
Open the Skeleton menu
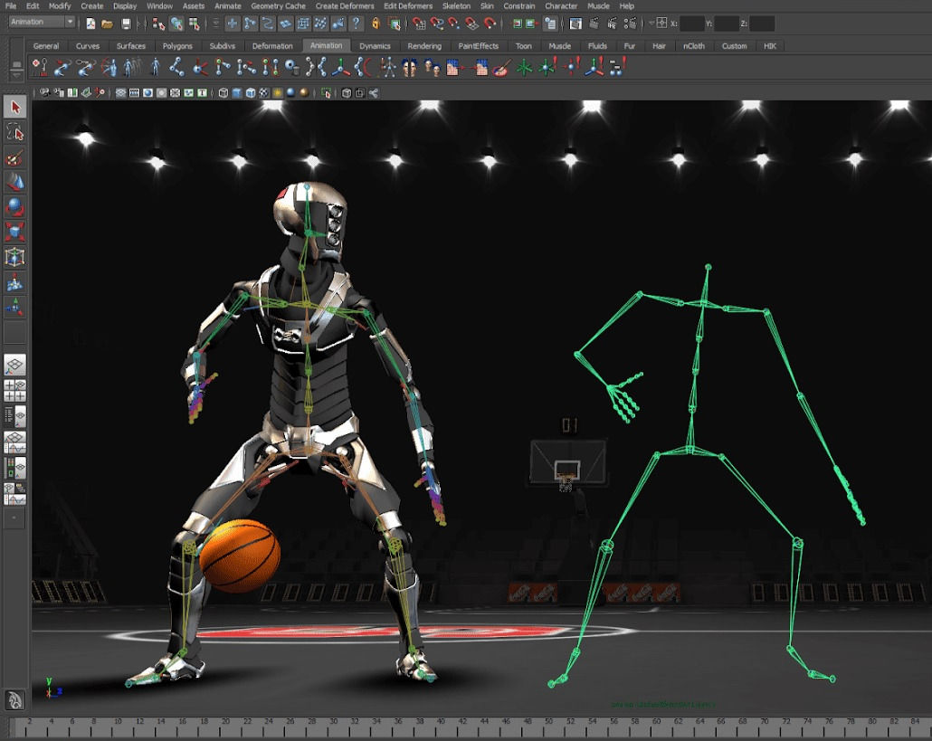point(455,6)
